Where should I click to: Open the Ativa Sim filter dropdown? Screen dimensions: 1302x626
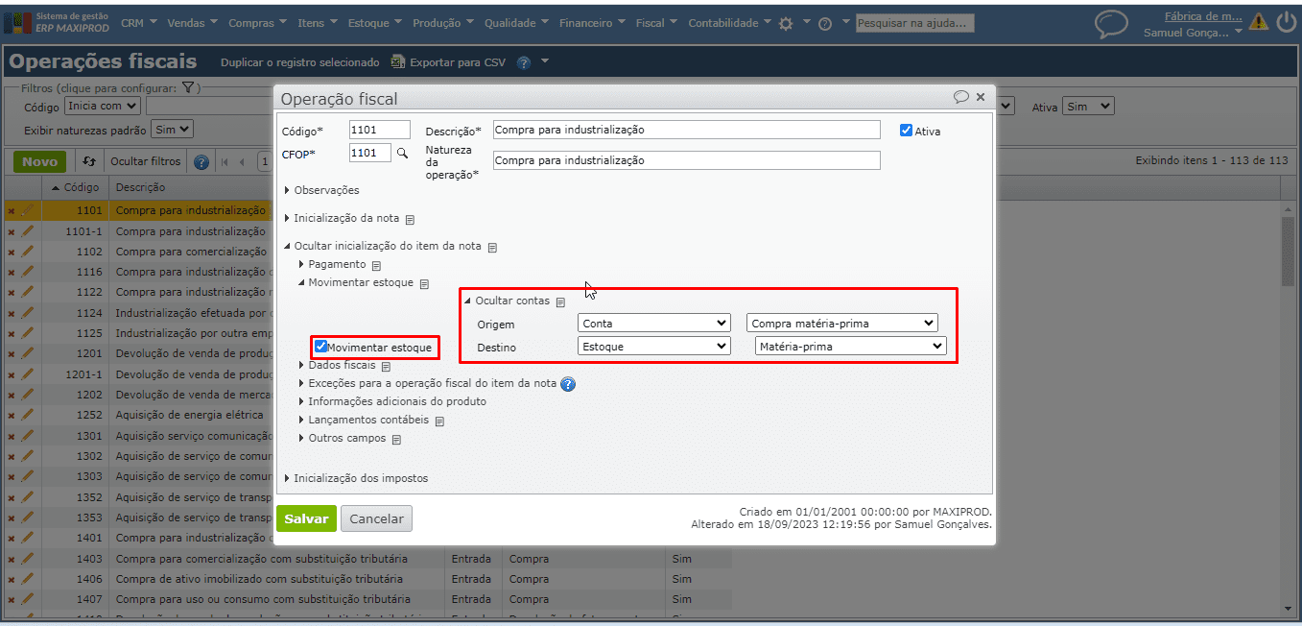tap(1088, 107)
